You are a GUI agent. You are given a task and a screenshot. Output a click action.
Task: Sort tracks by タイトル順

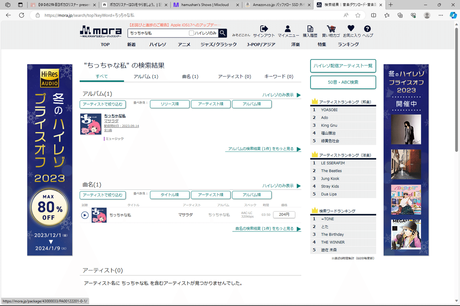pyautogui.click(x=170, y=195)
